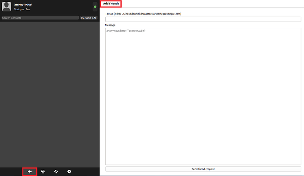This screenshot has width=304, height=176.
Task: Open the settings gear icon
Action: [69, 171]
